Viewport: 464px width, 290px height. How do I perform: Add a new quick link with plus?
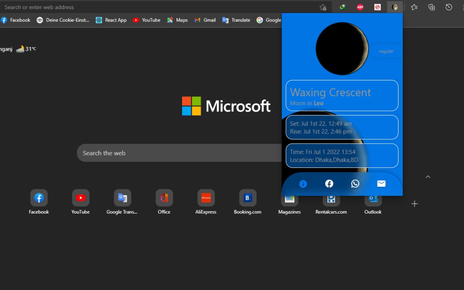414,204
